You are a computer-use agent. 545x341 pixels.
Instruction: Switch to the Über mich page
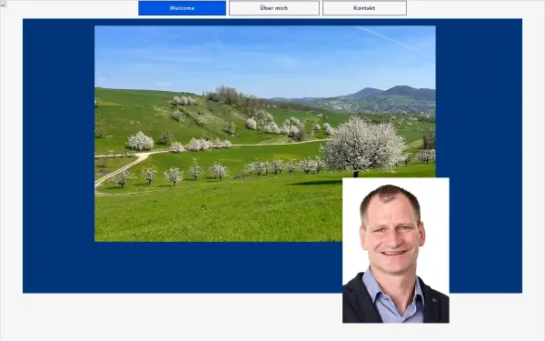274,8
